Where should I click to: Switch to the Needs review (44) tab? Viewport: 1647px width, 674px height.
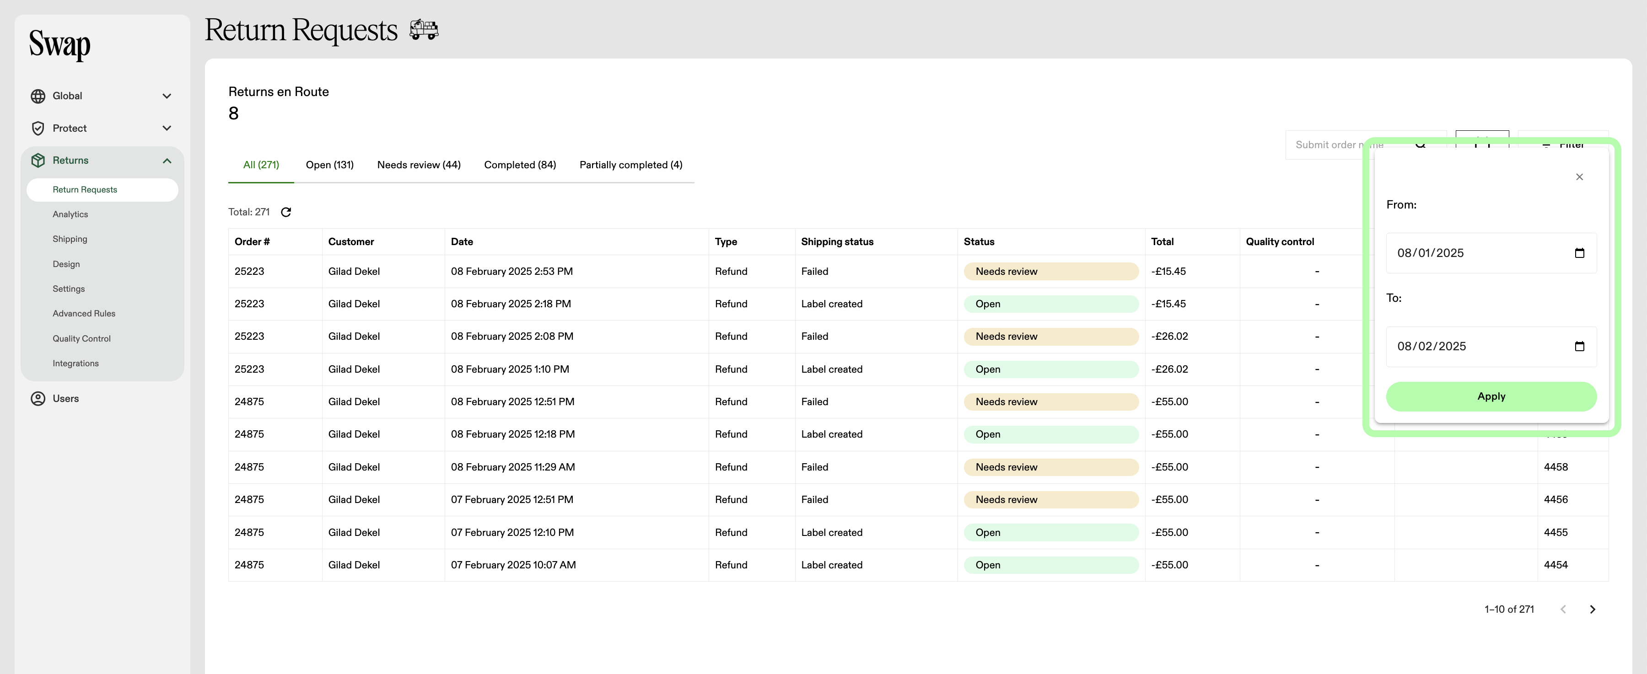point(419,165)
